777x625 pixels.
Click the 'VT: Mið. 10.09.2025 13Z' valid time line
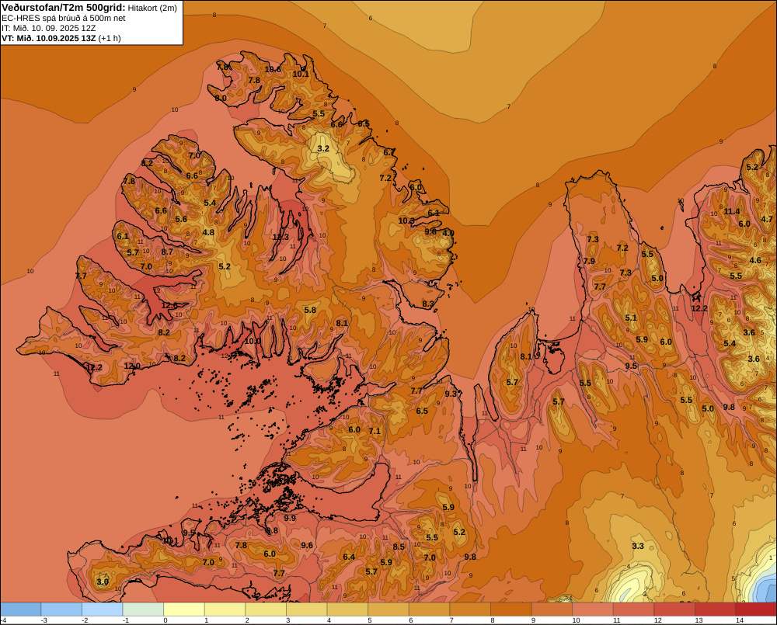(48, 38)
